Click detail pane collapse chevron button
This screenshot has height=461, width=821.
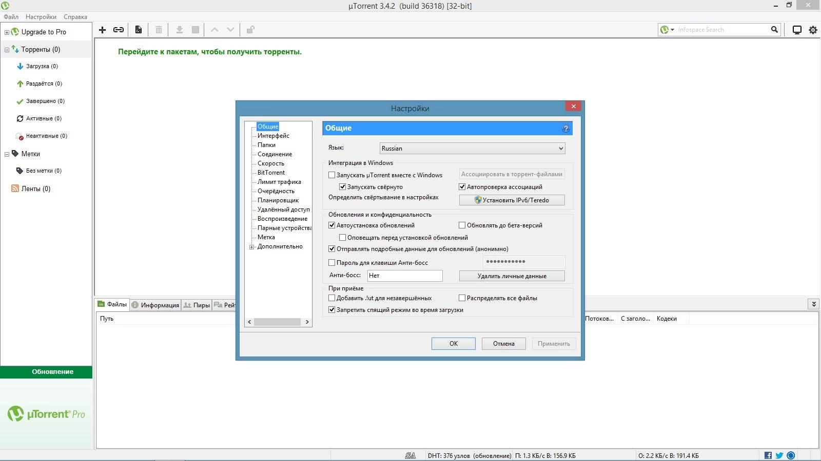pyautogui.click(x=813, y=304)
